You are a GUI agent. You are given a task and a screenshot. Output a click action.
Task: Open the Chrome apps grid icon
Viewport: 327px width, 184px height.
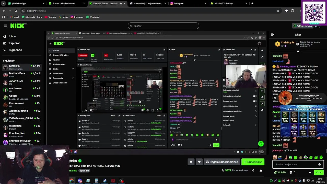tap(3, 17)
